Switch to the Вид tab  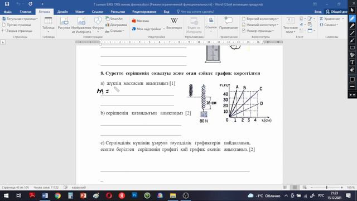(x=166, y=12)
